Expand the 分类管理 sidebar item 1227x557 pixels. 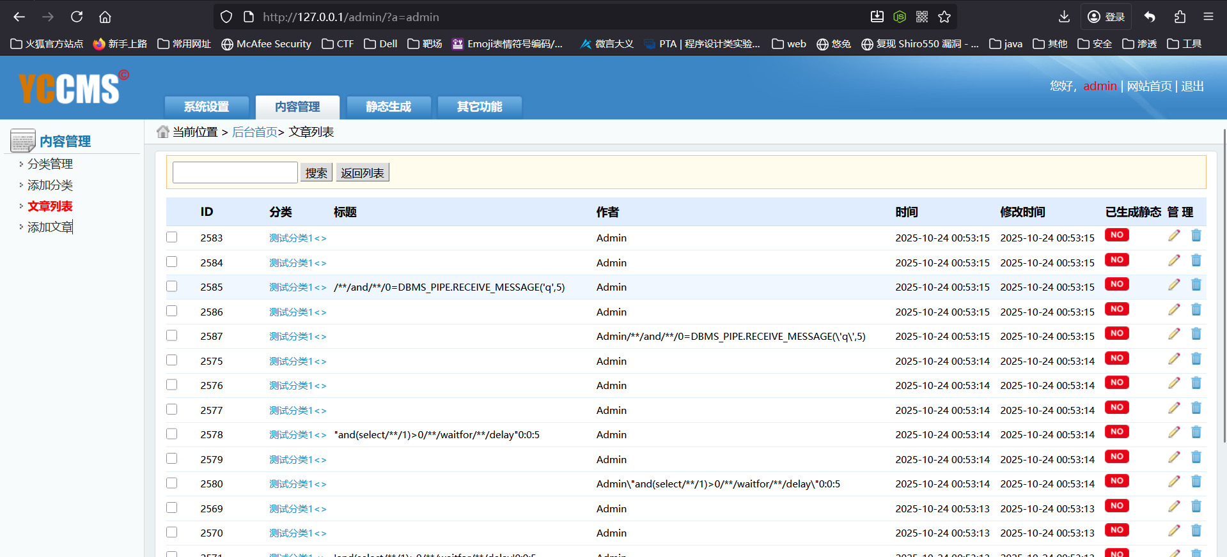pyautogui.click(x=50, y=164)
